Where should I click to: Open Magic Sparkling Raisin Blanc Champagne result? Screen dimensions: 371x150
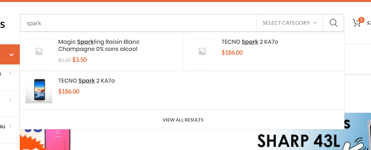[98, 45]
